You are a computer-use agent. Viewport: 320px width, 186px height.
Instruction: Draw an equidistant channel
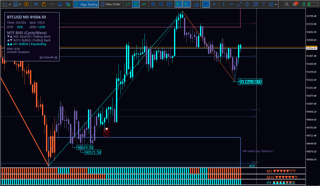[x=247, y=4]
